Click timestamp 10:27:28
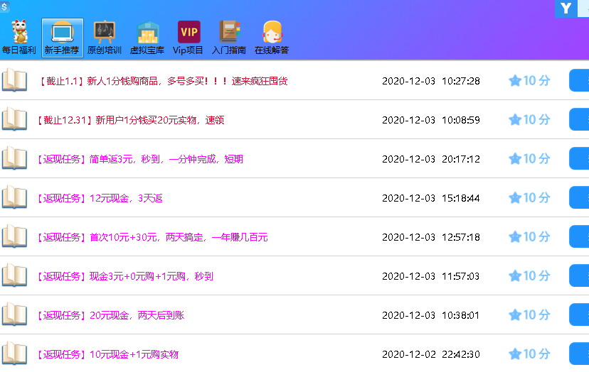 click(x=461, y=81)
